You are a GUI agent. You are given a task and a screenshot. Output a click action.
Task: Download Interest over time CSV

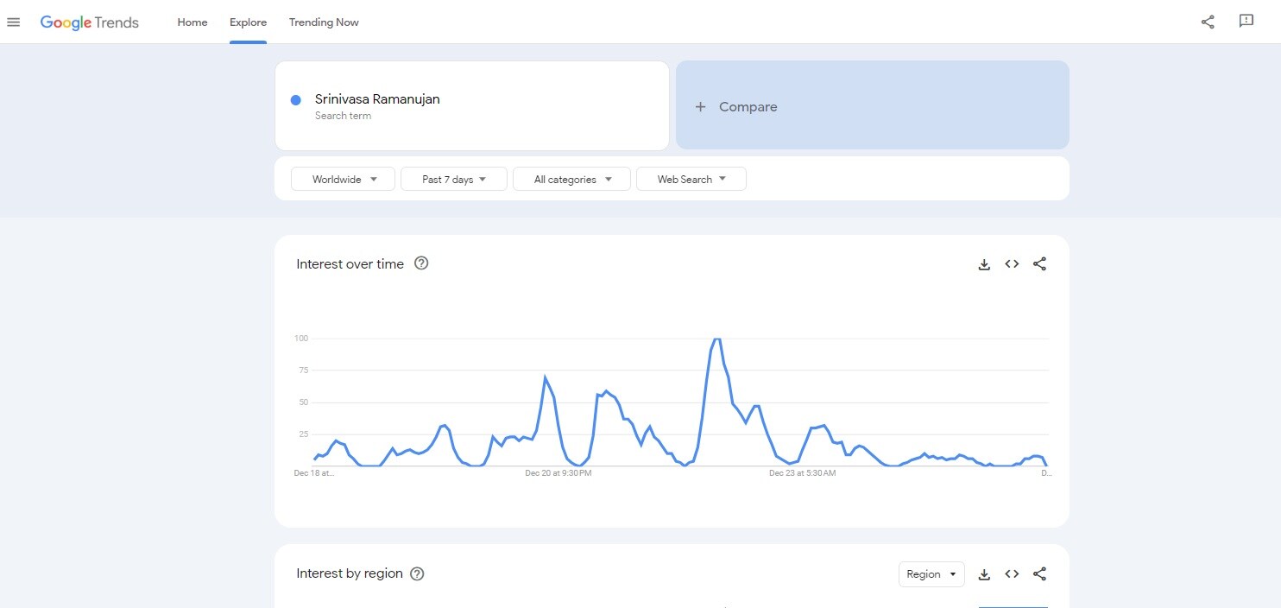click(984, 264)
